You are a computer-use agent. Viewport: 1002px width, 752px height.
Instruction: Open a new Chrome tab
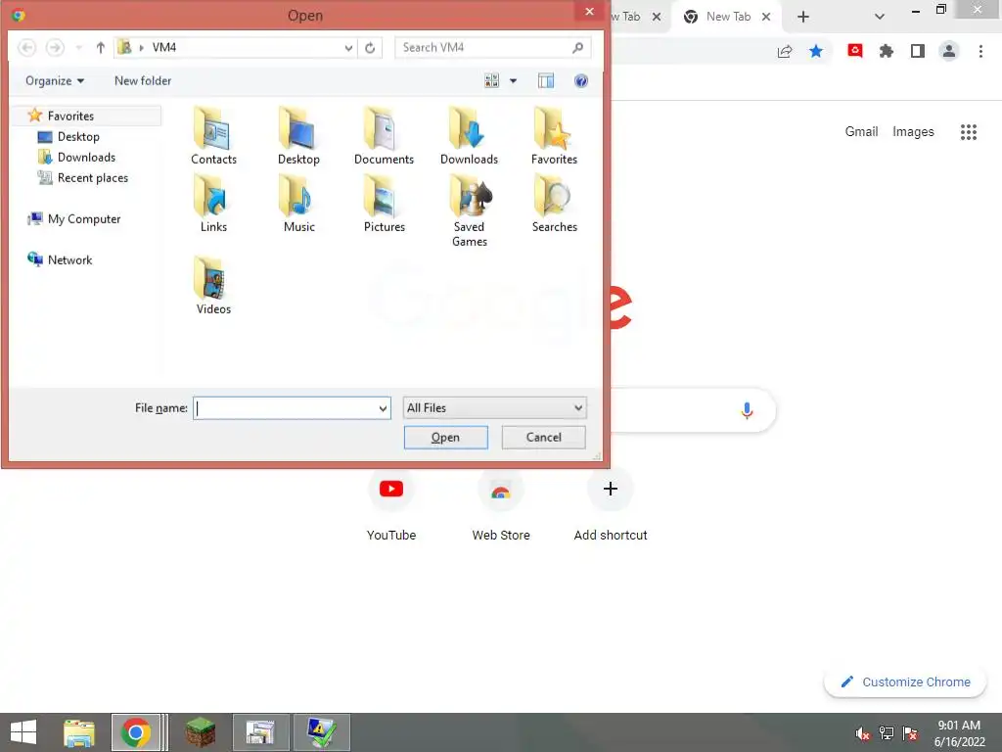pyautogui.click(x=803, y=18)
